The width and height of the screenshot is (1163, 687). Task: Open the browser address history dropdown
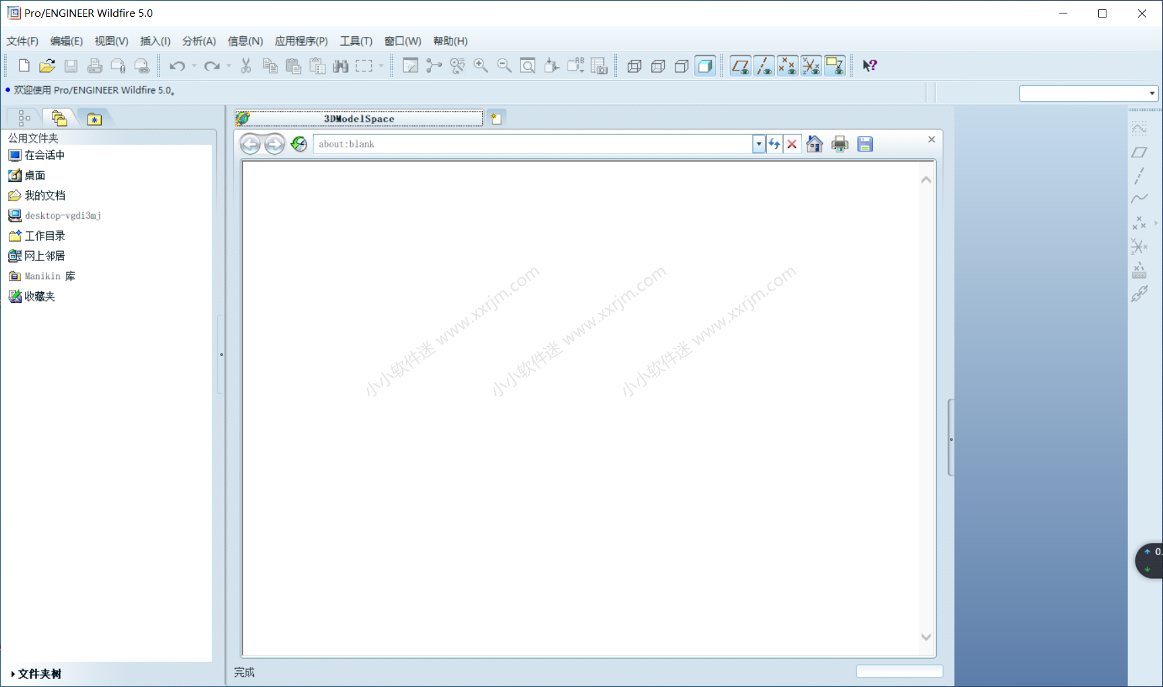(x=759, y=144)
